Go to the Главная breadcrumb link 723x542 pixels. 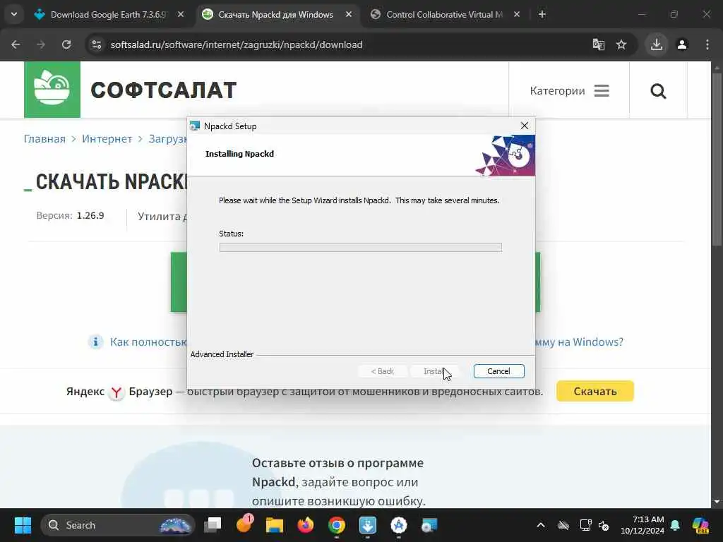pos(44,139)
